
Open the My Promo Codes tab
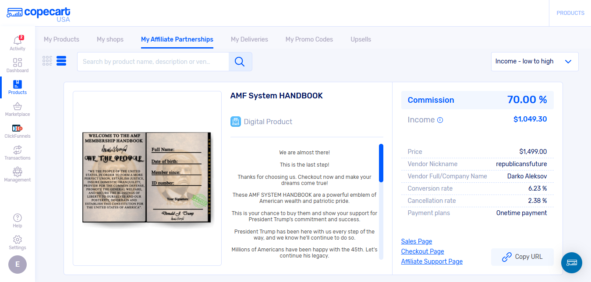pos(309,39)
